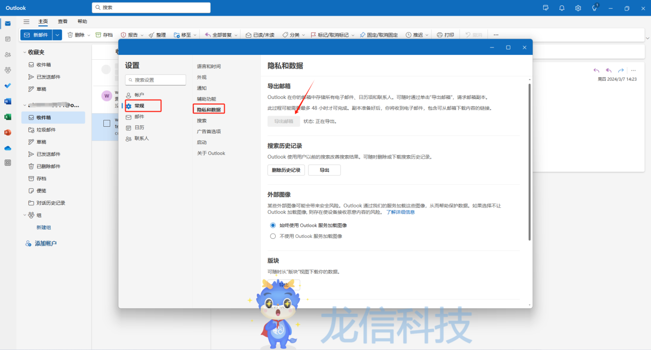Open the New mail (新邮件) dropdown arrow
651x350 pixels.
pos(58,35)
